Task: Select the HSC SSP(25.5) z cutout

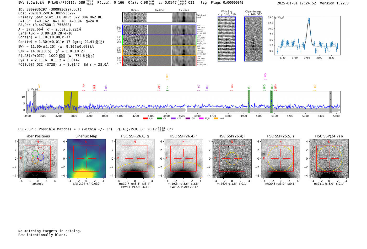Action: pos(280,159)
